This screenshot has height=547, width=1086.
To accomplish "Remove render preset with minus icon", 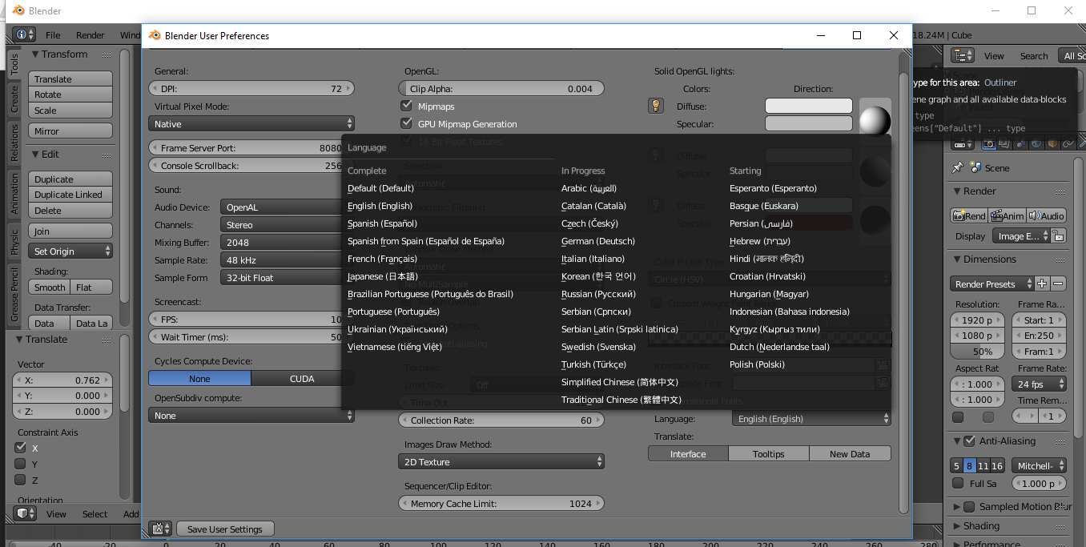I will pos(1059,284).
